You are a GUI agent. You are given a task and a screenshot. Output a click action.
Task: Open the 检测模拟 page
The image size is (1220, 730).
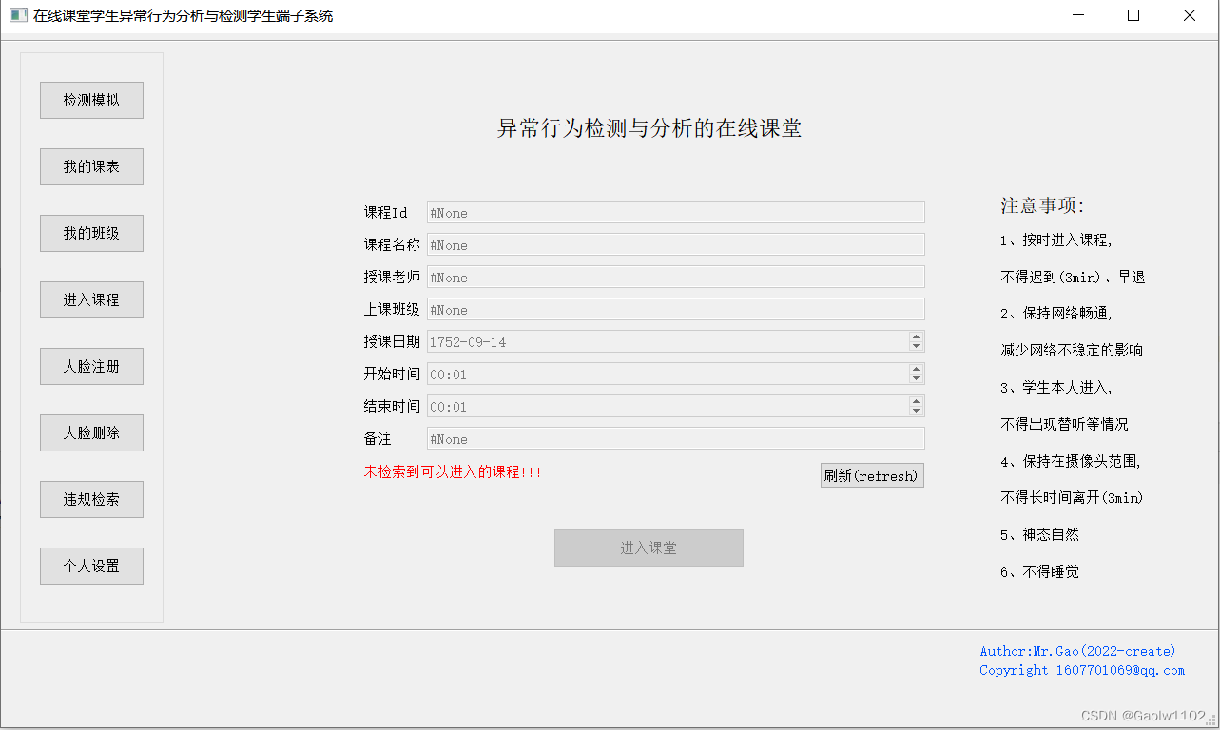(x=91, y=100)
